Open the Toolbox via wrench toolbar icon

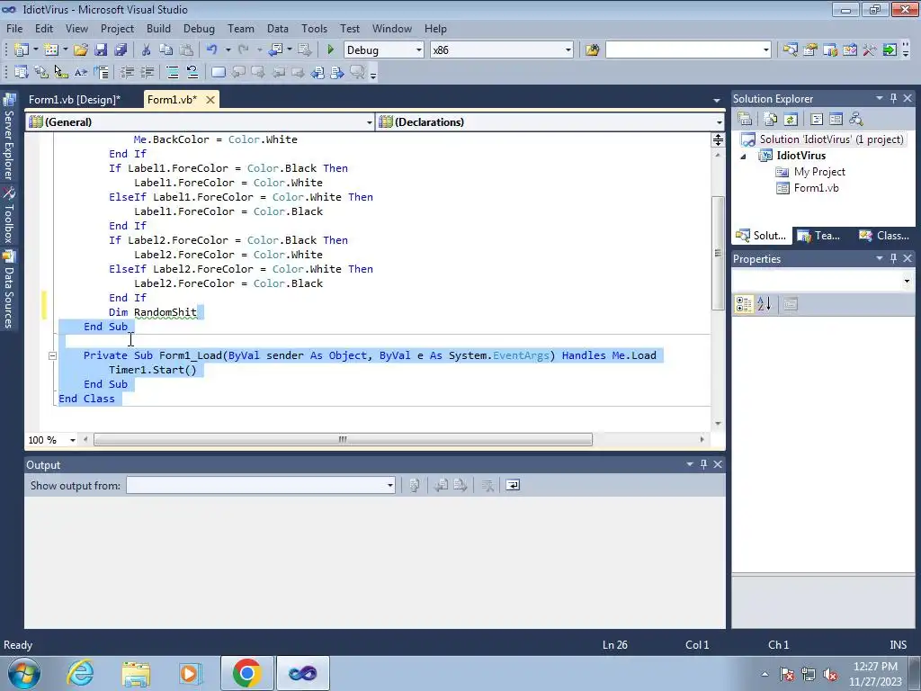point(870,50)
